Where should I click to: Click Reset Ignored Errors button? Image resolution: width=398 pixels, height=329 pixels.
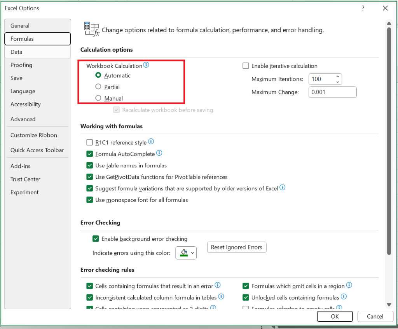237,247
